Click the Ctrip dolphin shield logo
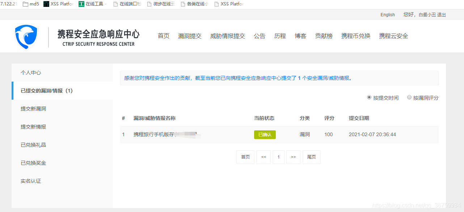This screenshot has height=212, width=464. pos(26,37)
